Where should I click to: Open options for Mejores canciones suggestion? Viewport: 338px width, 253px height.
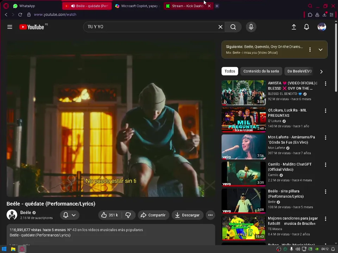pyautogui.click(x=325, y=219)
